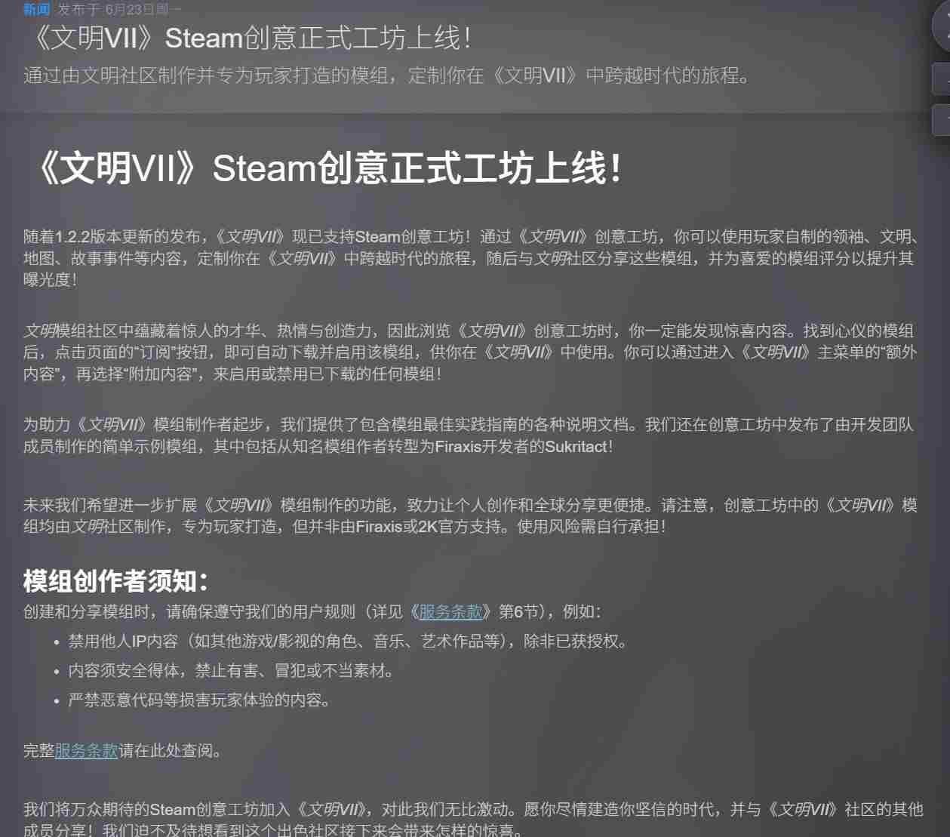Click the bullet about 内容须安全得体
The height and width of the screenshot is (837, 950).
[x=231, y=671]
